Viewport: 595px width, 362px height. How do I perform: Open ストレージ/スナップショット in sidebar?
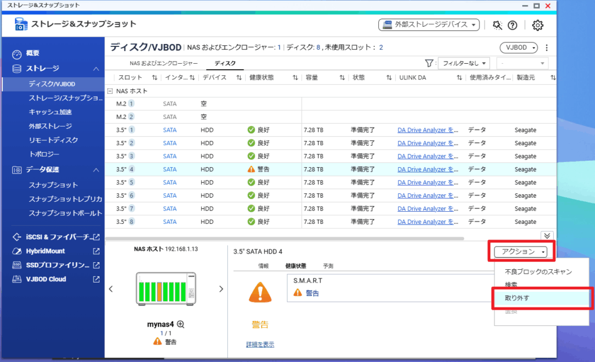(65, 97)
